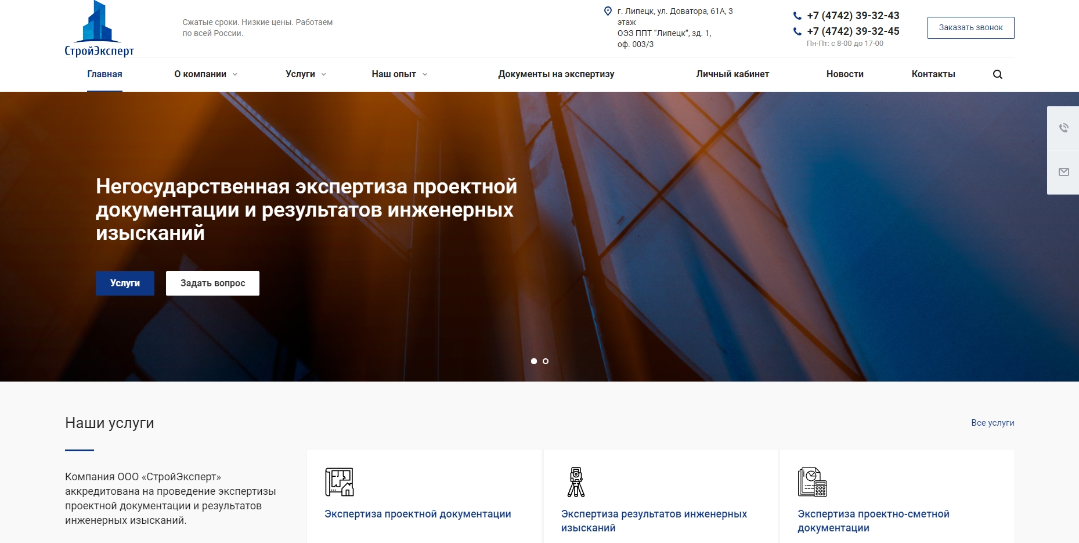Image resolution: width=1079 pixels, height=543 pixels.
Task: Click the Заказать звонок button
Action: point(971,28)
